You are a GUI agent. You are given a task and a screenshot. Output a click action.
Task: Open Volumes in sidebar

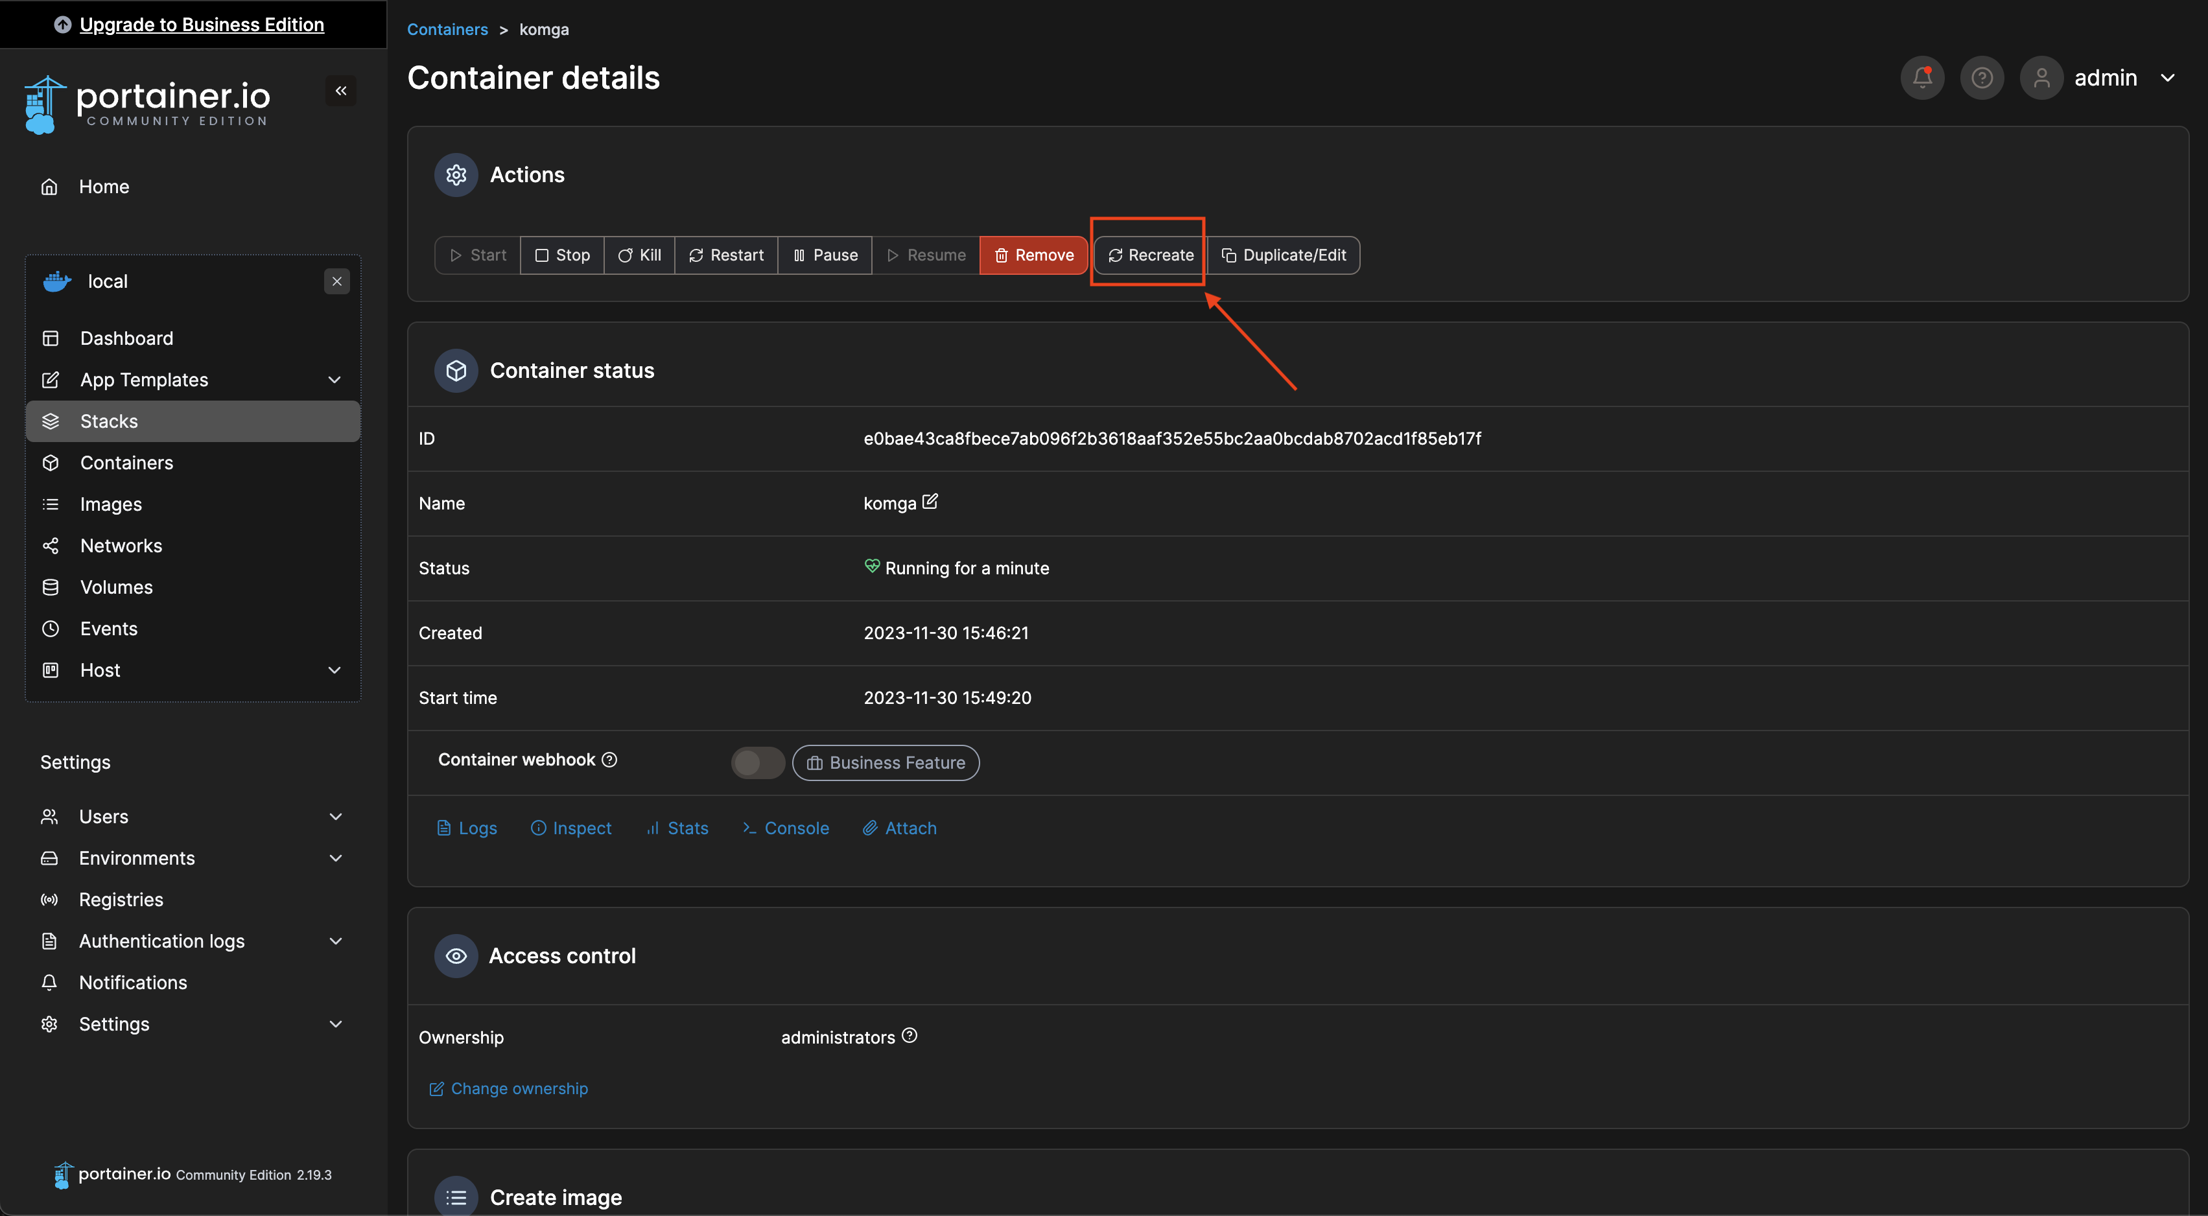coord(193,587)
